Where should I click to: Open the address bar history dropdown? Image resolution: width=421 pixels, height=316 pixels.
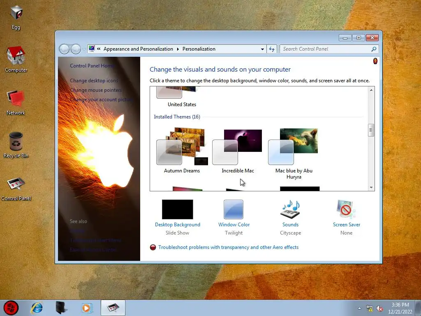click(262, 49)
